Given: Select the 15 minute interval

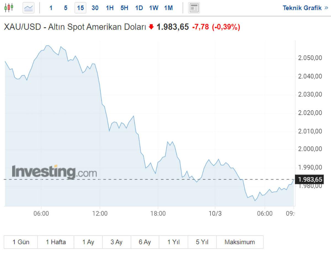Looking at the screenshot, I should pos(80,8).
